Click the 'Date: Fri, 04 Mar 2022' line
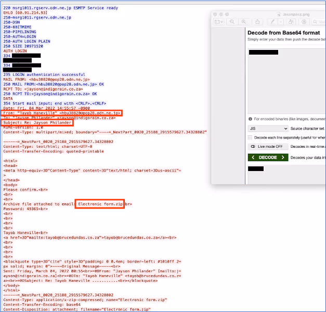This screenshot has width=326, height=312. tap(47, 108)
